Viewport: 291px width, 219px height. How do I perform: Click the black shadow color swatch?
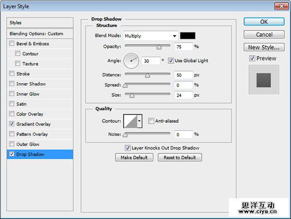pyautogui.click(x=187, y=36)
